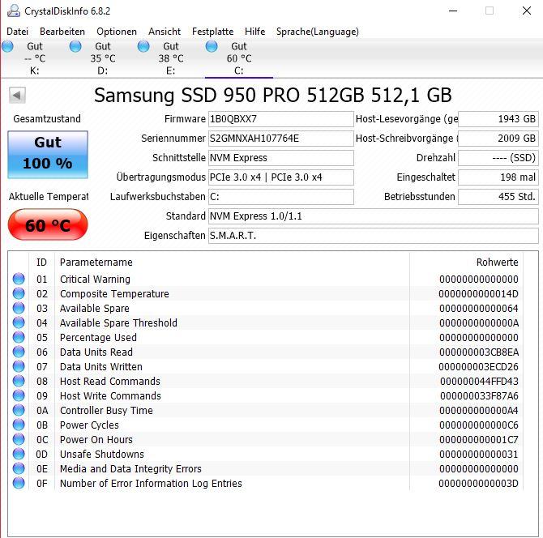Image resolution: width=543 pixels, height=538 pixels.
Task: Click the Firmware field 1B0QBXX7
Action: coord(281,119)
